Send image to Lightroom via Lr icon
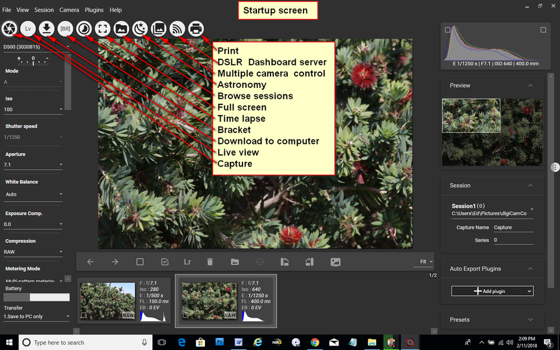The height and width of the screenshot is (350, 560). pos(187,262)
